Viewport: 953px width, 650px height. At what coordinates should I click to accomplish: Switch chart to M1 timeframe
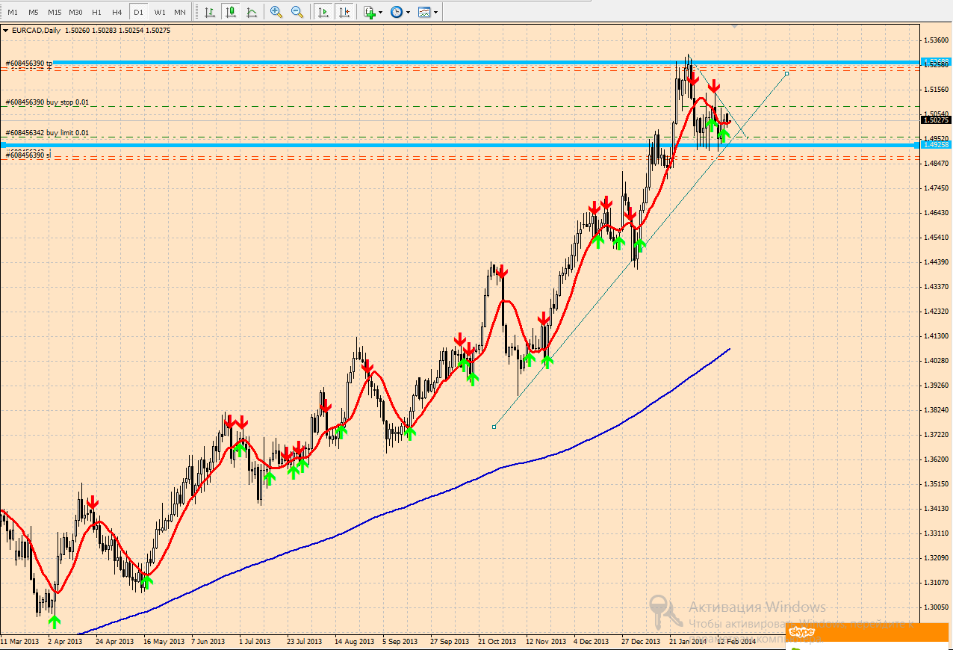(x=13, y=12)
